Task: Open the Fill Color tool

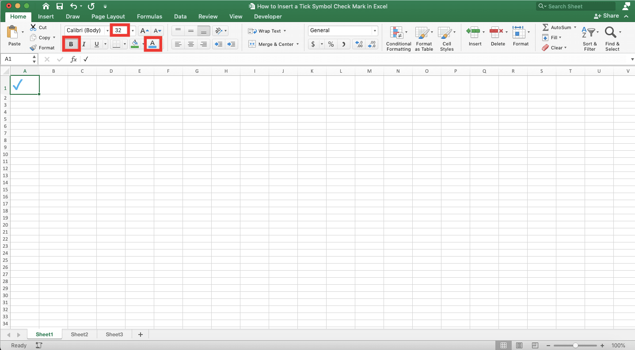Action: 135,44
